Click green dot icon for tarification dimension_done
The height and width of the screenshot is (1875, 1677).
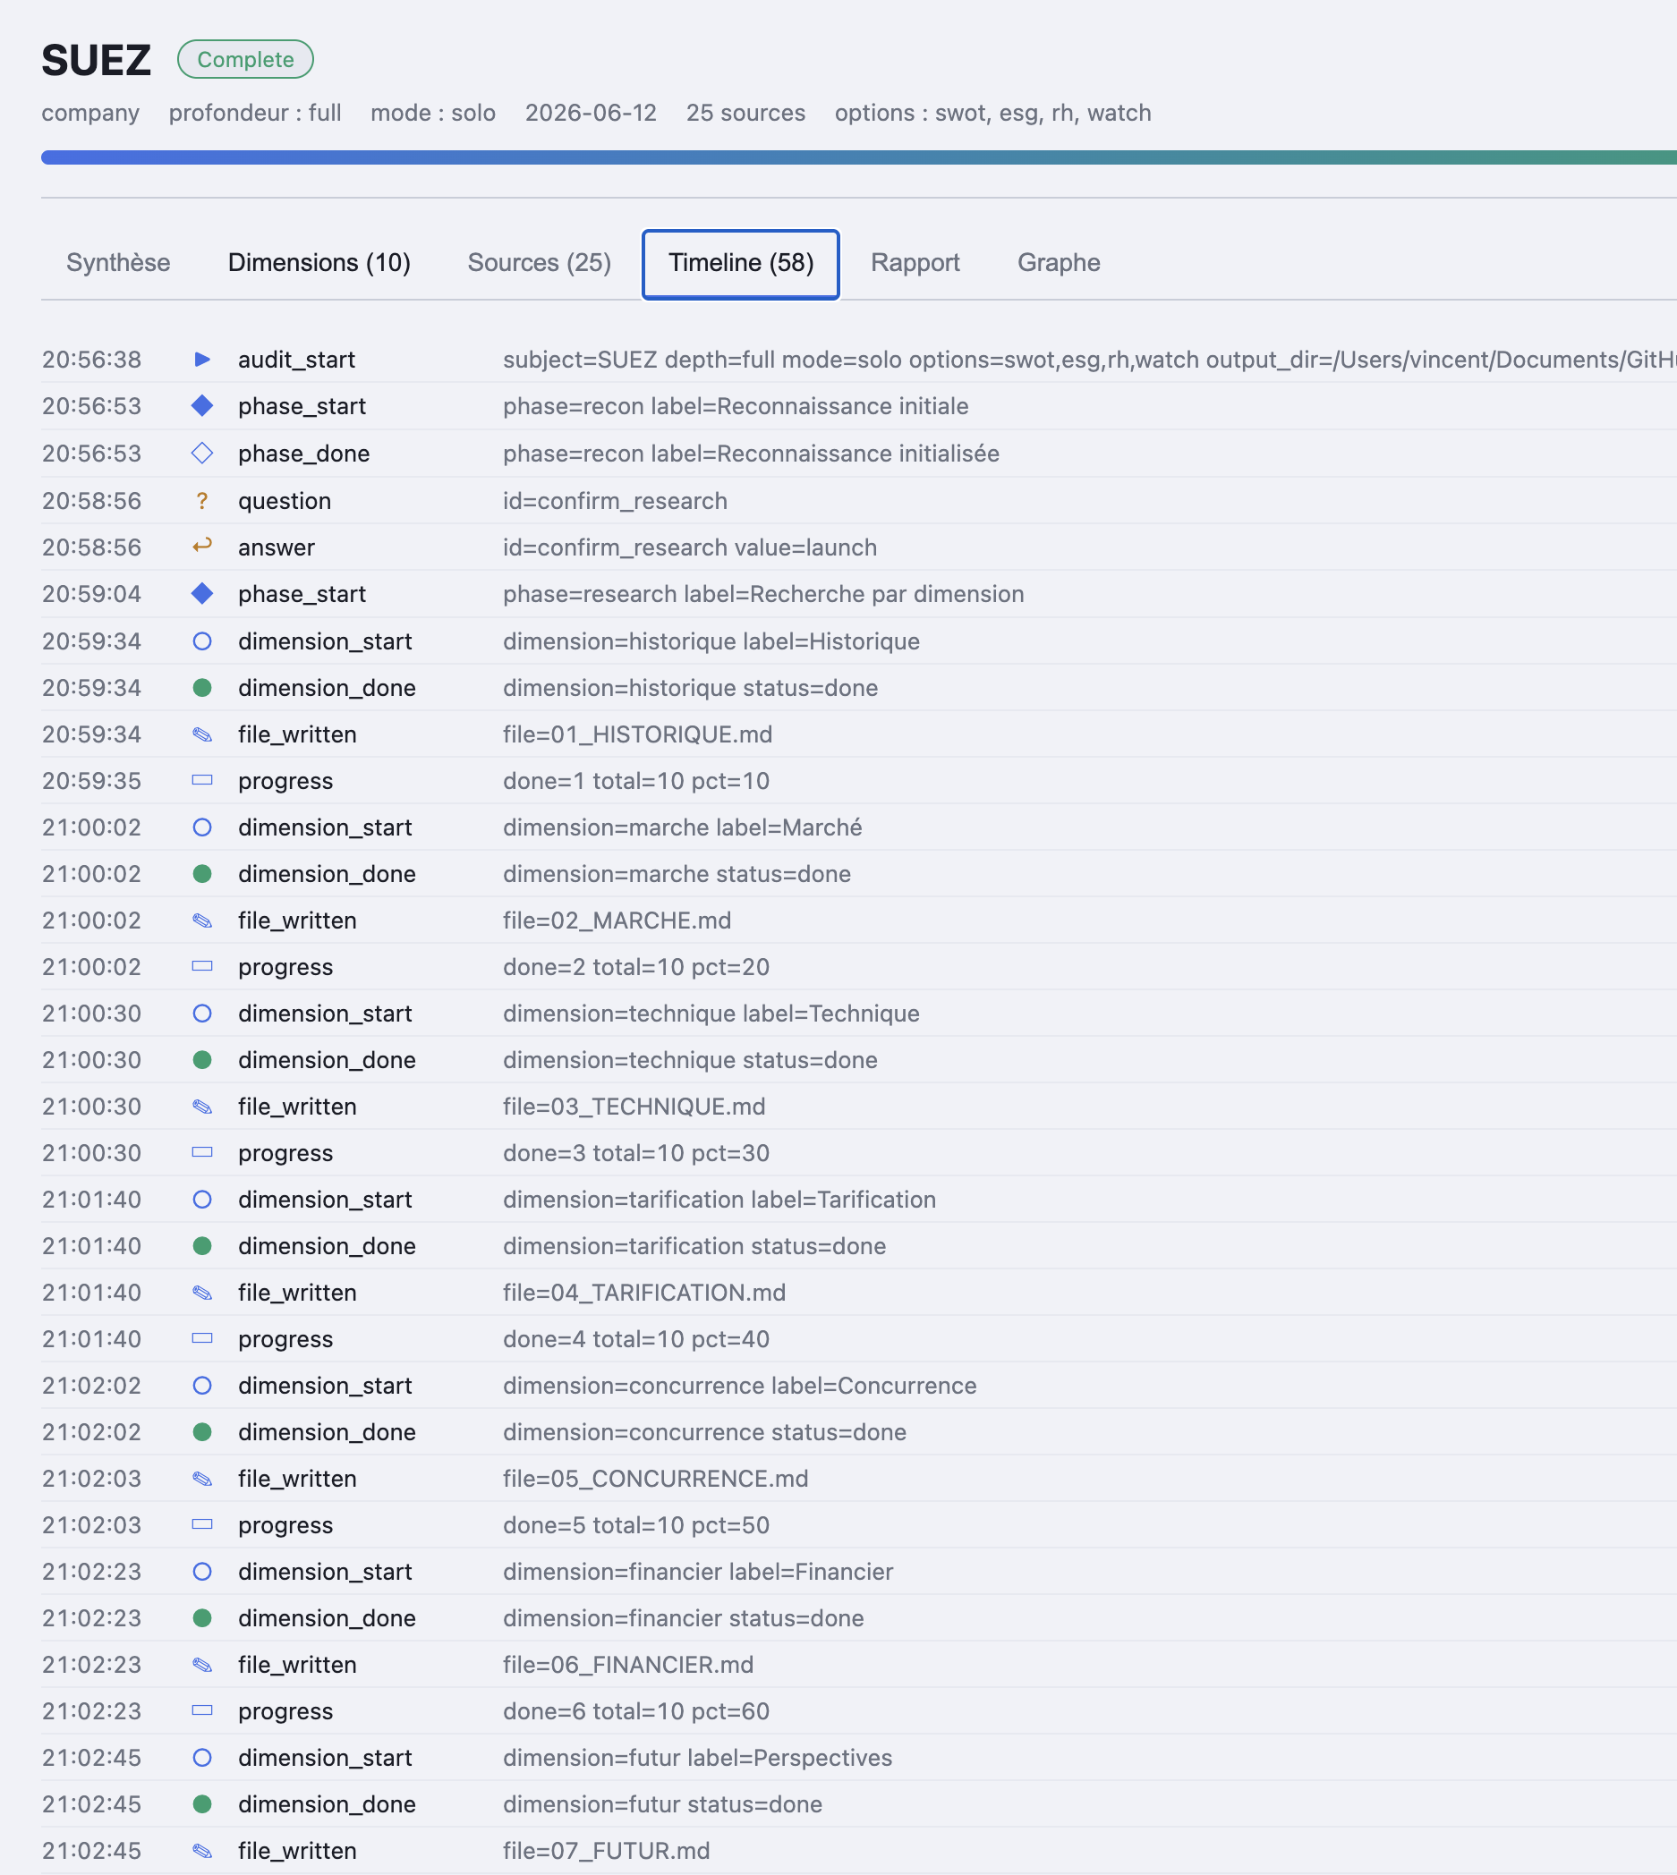pyautogui.click(x=203, y=1246)
